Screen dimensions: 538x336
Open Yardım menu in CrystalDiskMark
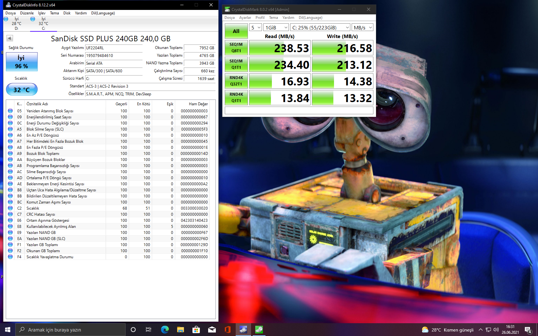[x=288, y=18]
